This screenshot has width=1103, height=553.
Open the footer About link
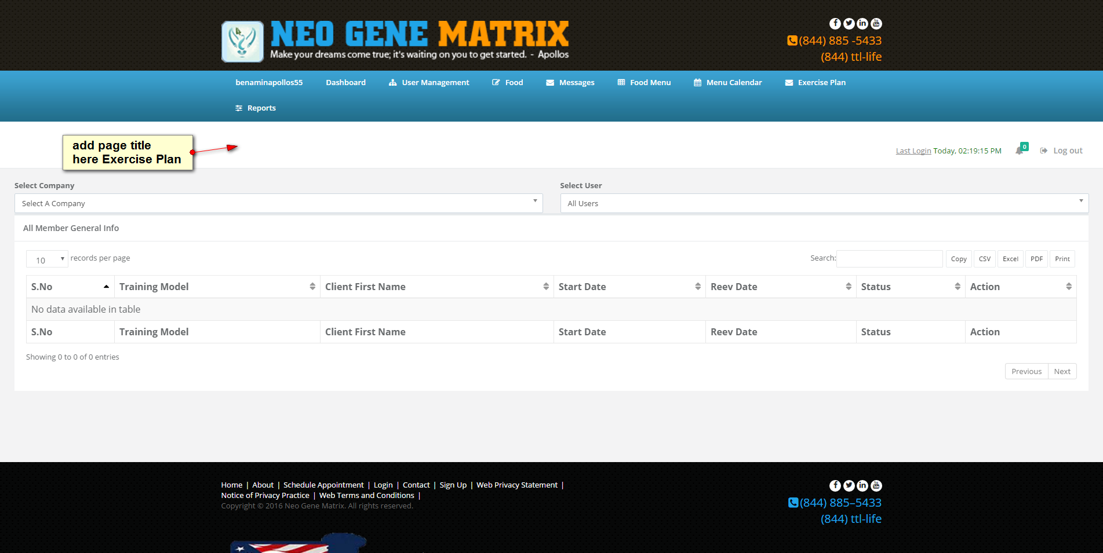coord(263,485)
